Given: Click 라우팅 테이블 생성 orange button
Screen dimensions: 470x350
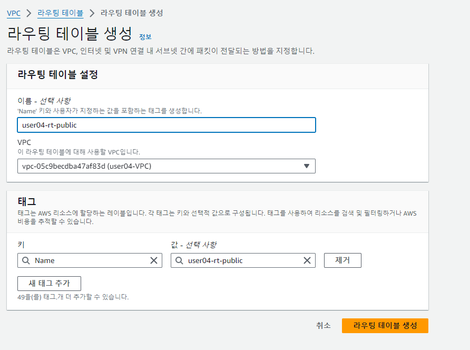Looking at the screenshot, I should click(x=385, y=326).
